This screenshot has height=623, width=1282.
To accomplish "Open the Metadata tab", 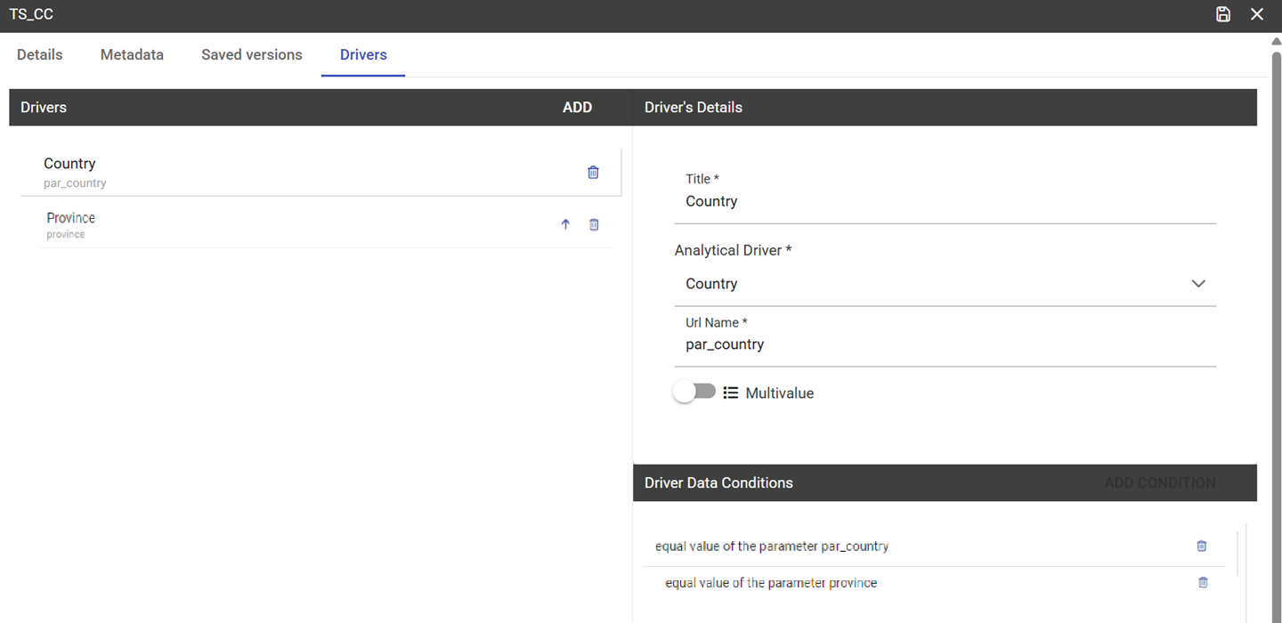I will point(132,55).
